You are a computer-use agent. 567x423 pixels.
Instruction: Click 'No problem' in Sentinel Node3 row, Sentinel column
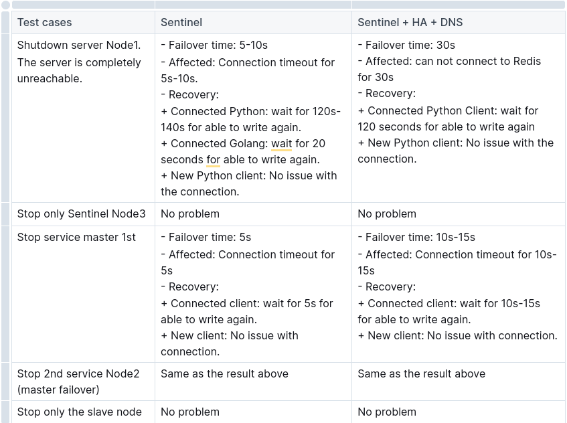click(x=190, y=214)
